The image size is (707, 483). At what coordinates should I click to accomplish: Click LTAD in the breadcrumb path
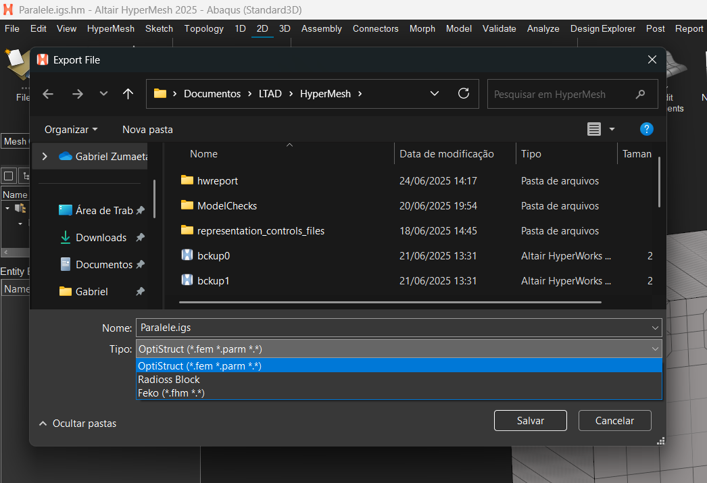coord(270,94)
